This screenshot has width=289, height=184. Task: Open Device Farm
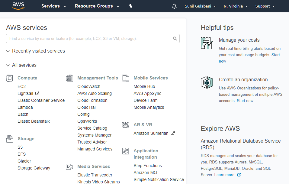point(146,100)
